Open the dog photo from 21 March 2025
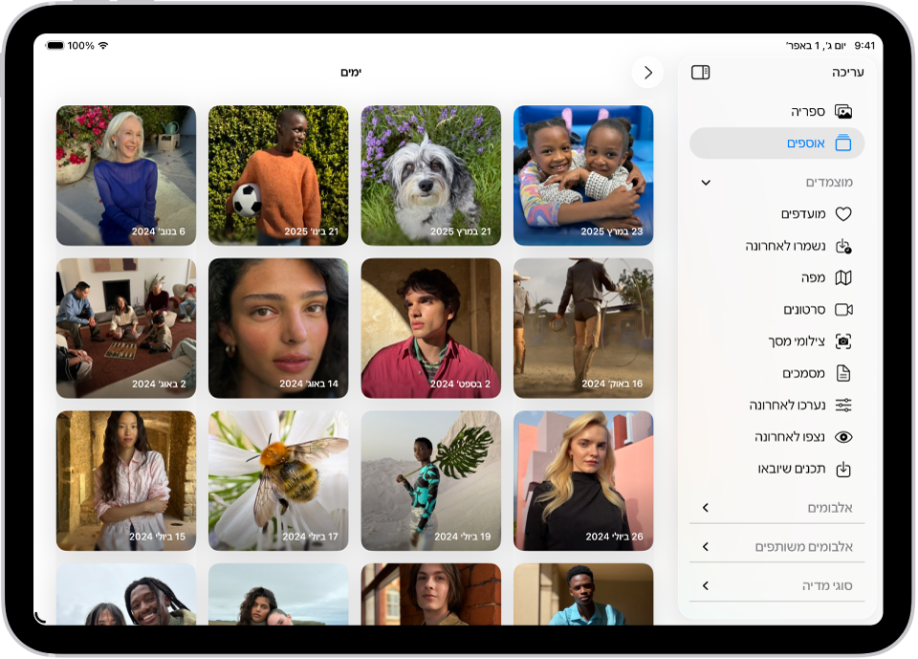Viewport: 918px width, 659px height. pos(430,175)
